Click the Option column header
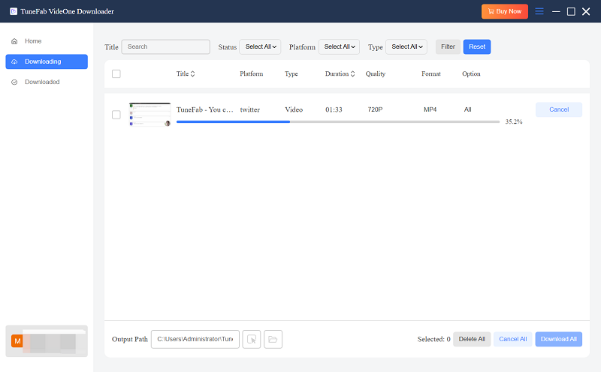 click(x=471, y=73)
